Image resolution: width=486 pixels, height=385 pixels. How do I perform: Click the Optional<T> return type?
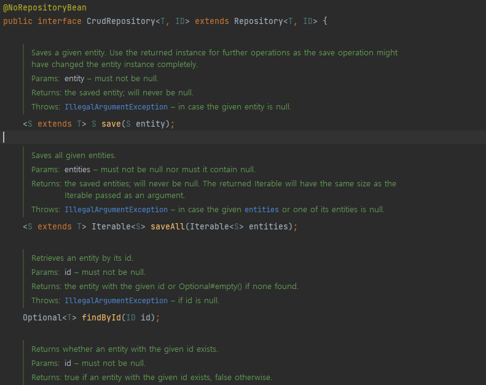click(x=50, y=318)
